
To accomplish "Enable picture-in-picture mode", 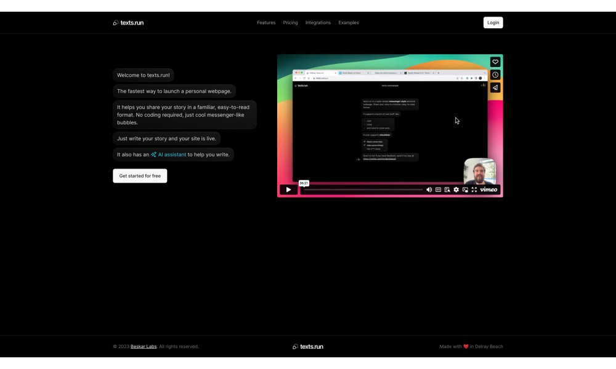I will click(465, 190).
